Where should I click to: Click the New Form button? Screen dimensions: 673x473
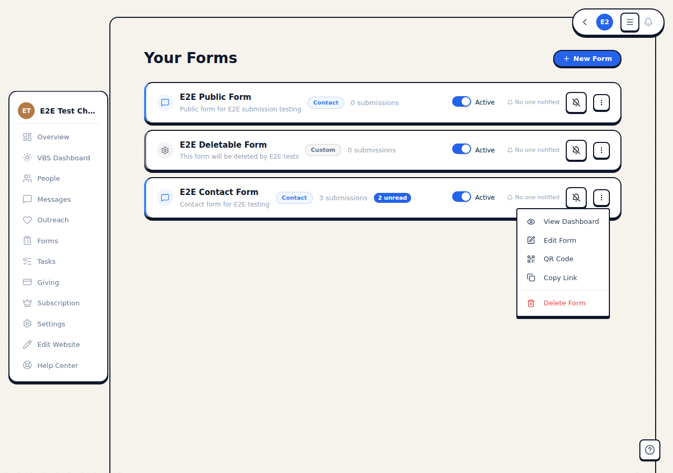587,58
